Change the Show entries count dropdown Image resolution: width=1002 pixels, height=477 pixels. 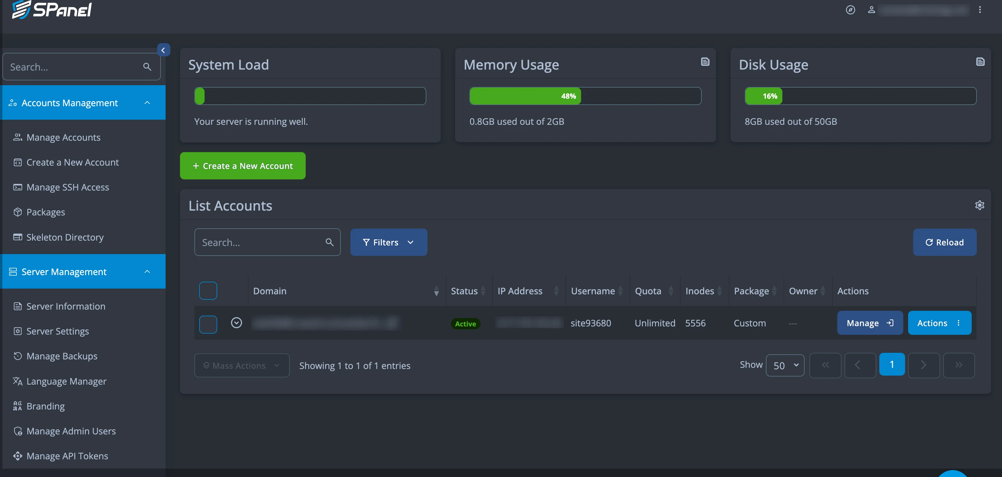pos(785,365)
